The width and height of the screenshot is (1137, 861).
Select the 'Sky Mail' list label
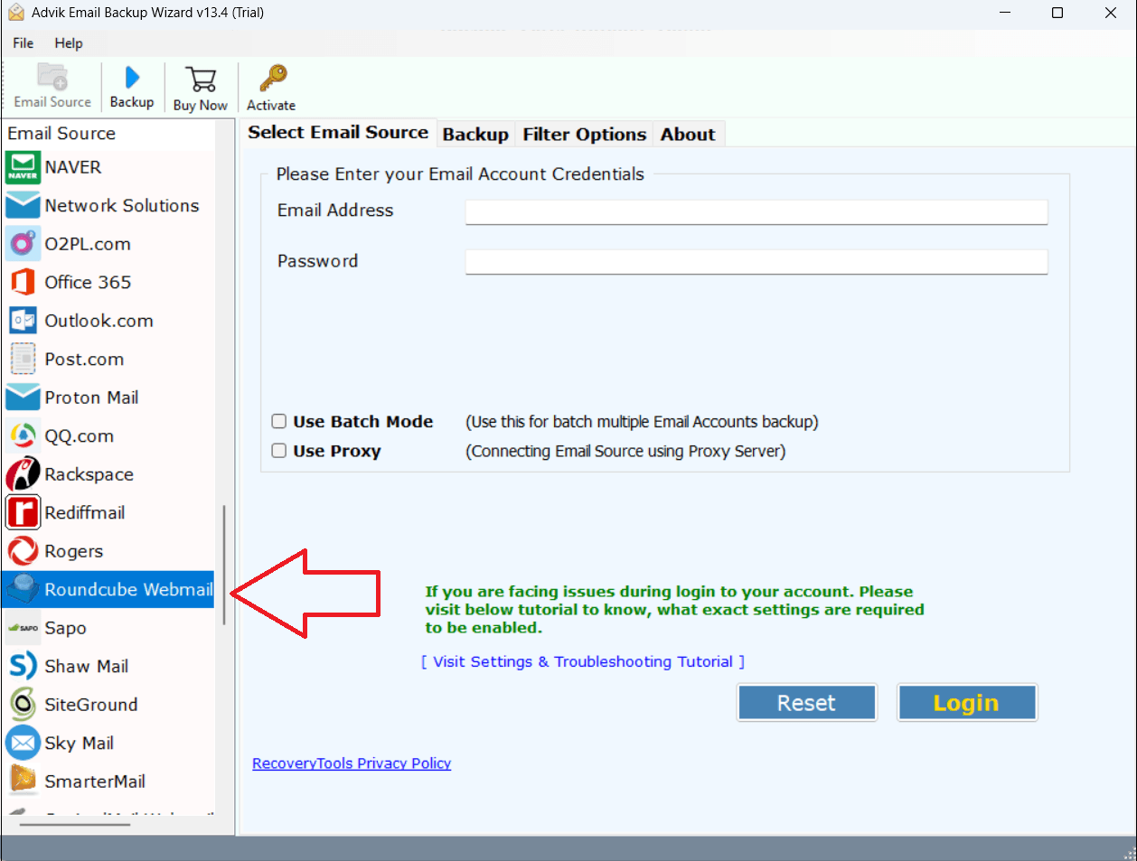[x=80, y=744]
